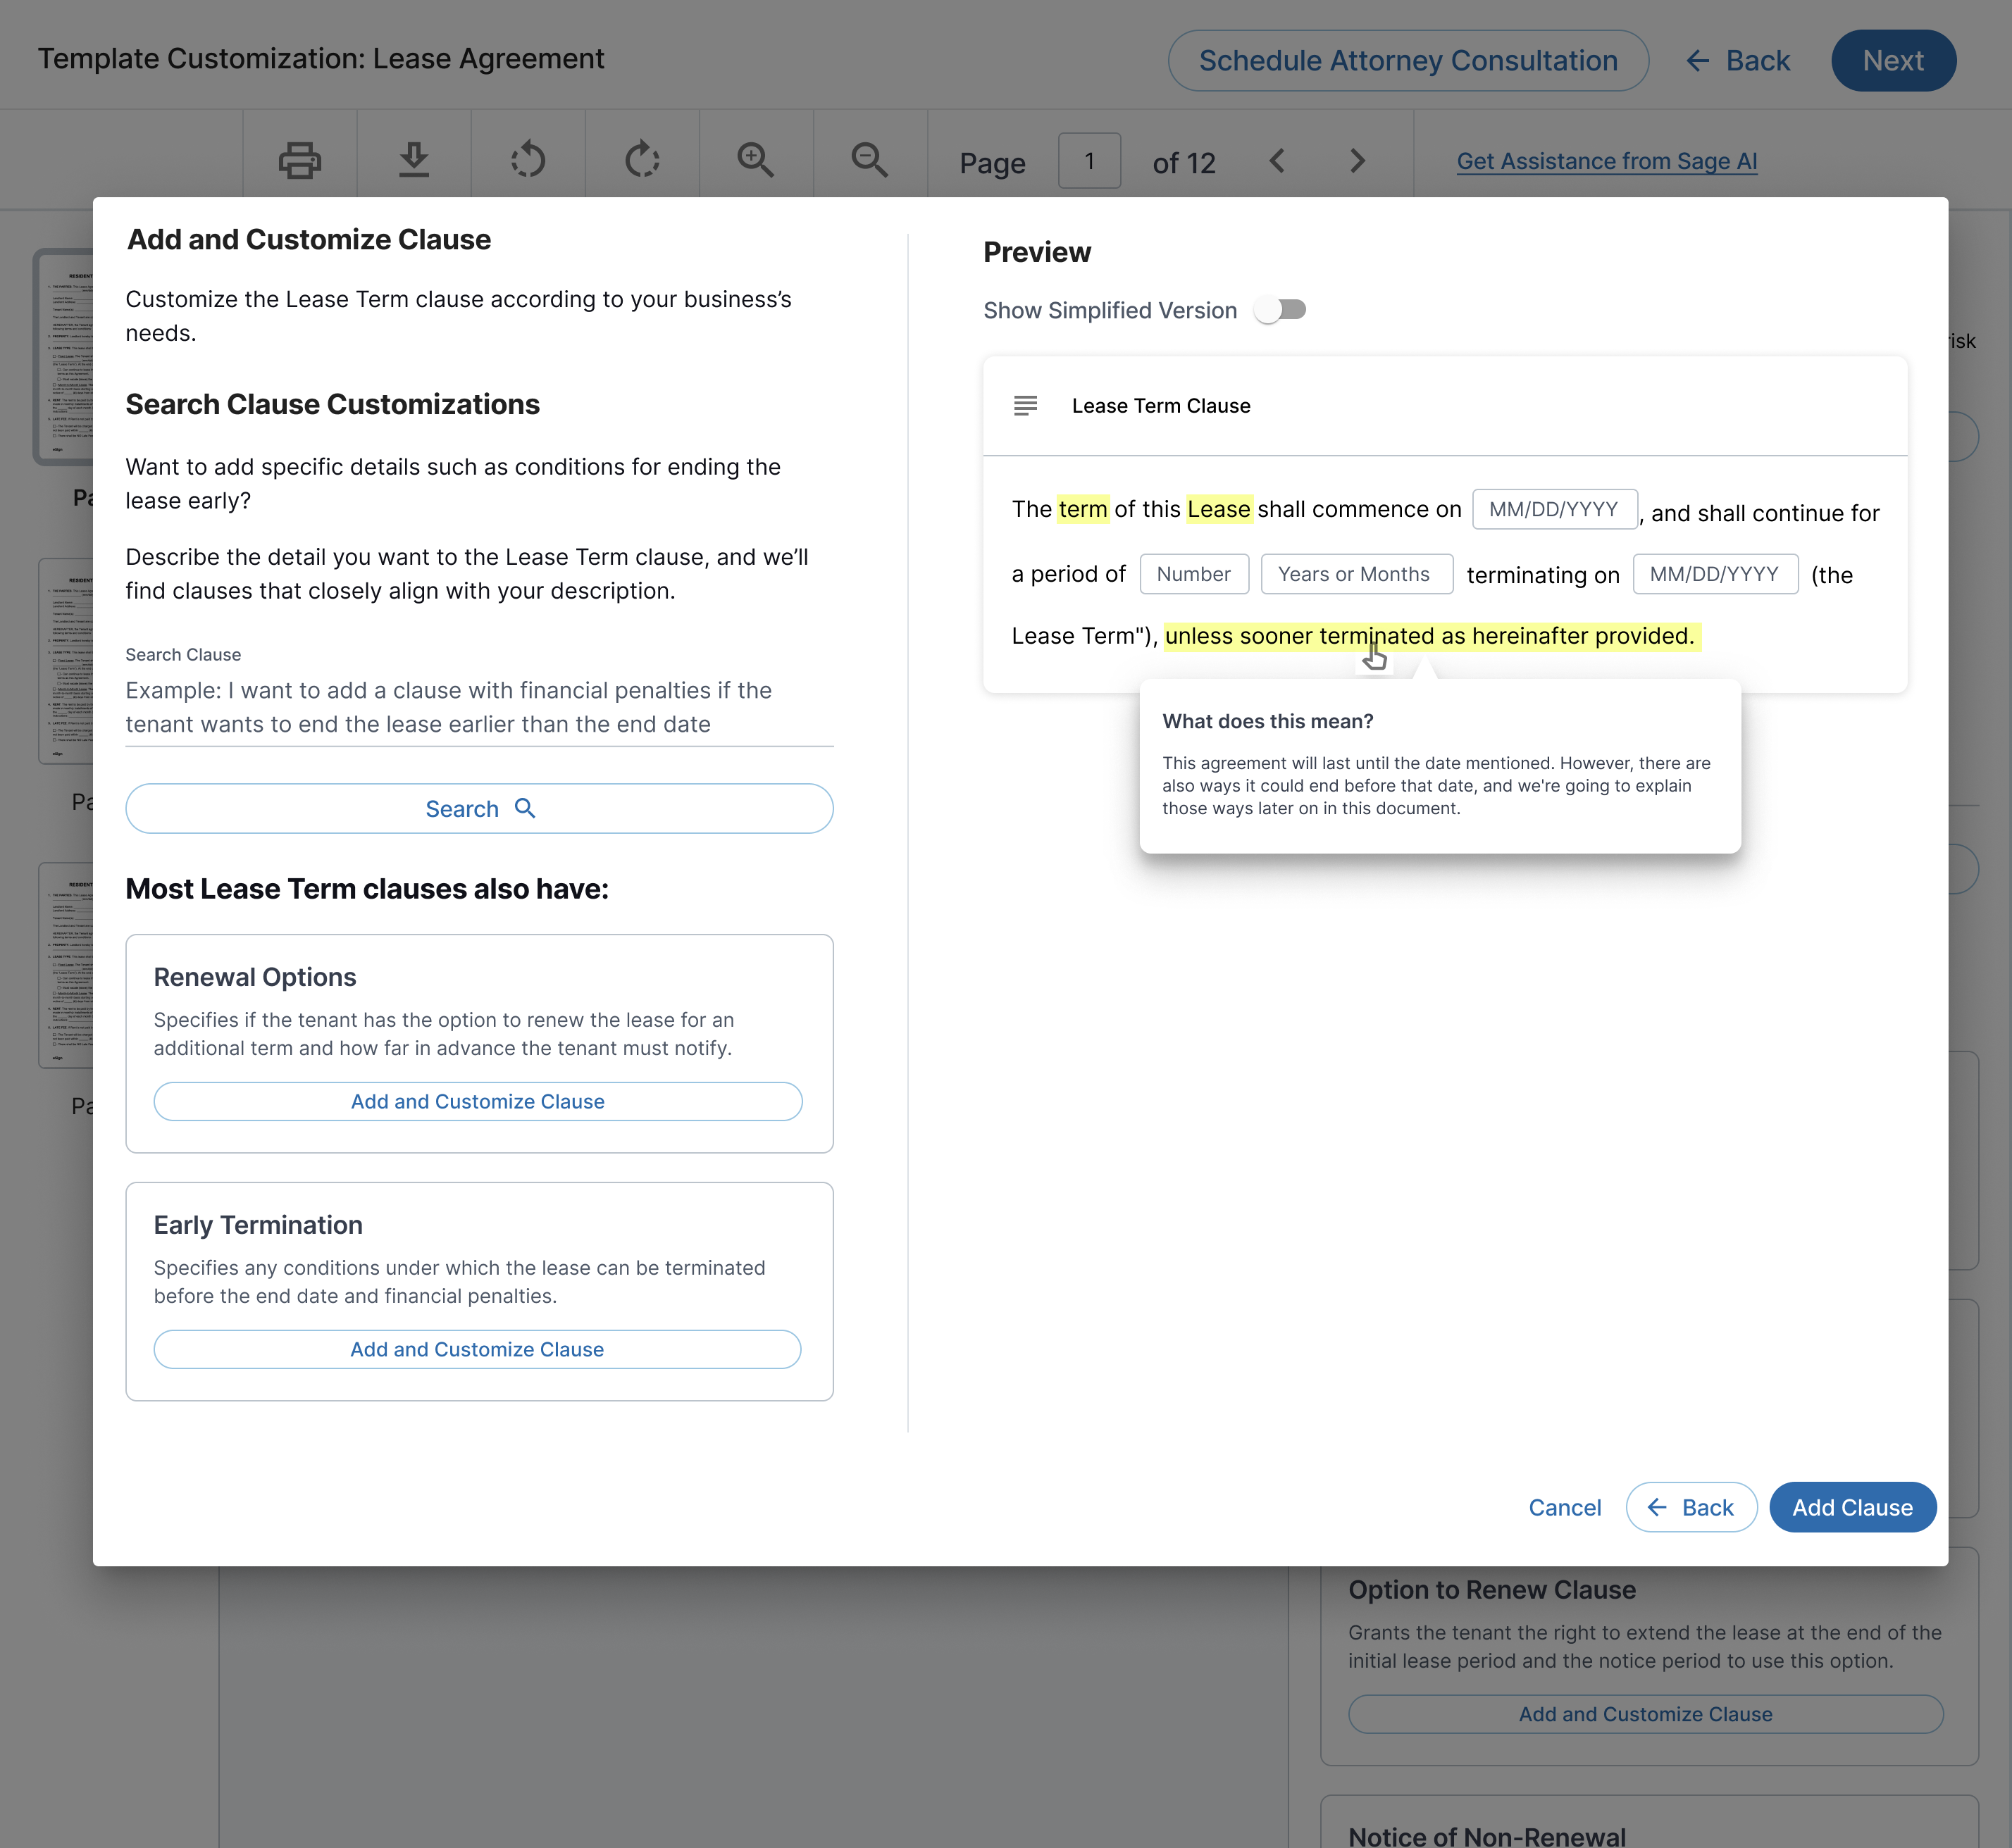Click the period Number field
This screenshot has height=1848, width=2012.
(x=1193, y=574)
